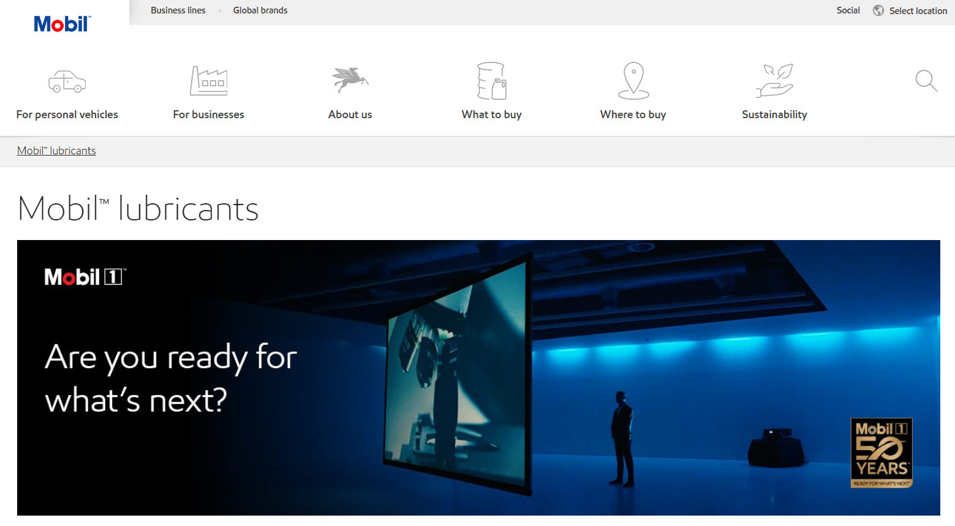Screen dimensions: 955x526
Task: Click the map pin icon for Where to buy
Action: (633, 81)
